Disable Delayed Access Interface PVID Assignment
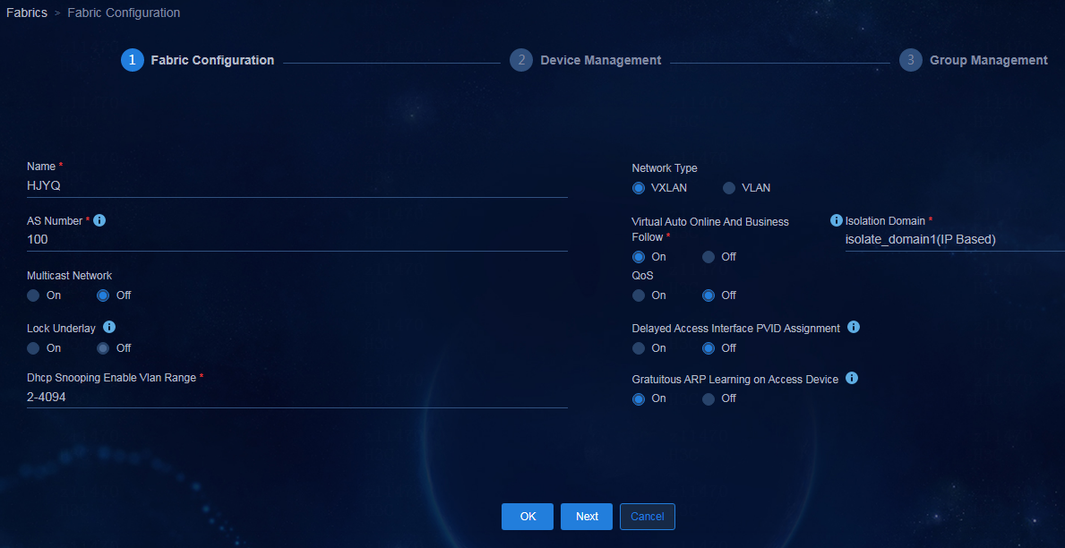 coord(709,348)
